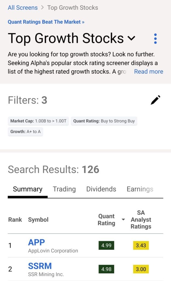Sort results by the Rank column header
The image size is (171, 281).
tap(15, 220)
